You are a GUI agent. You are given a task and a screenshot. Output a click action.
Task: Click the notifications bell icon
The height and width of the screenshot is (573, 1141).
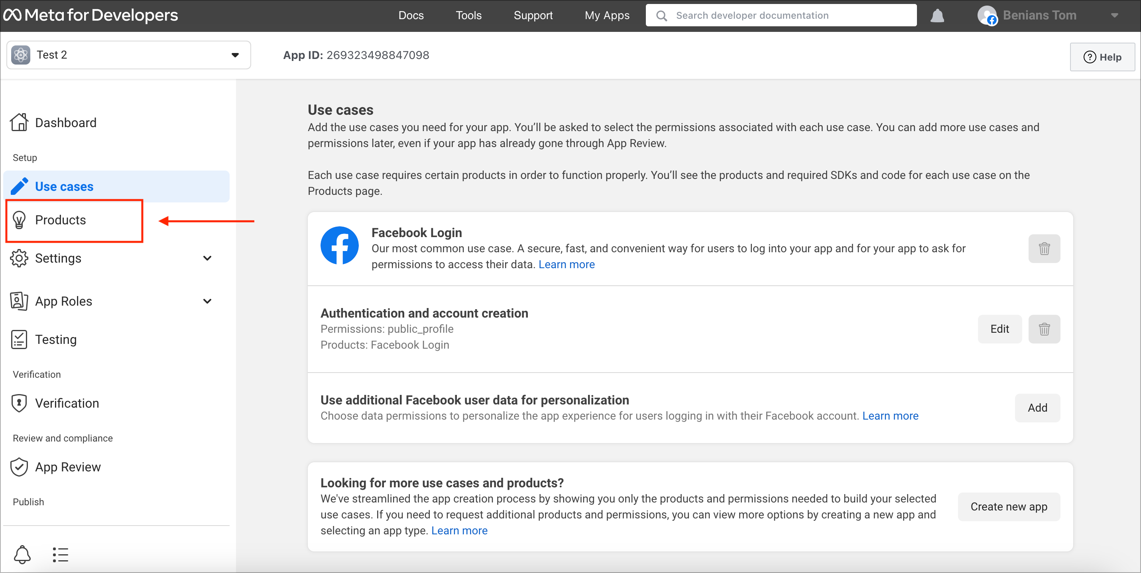[x=938, y=16]
